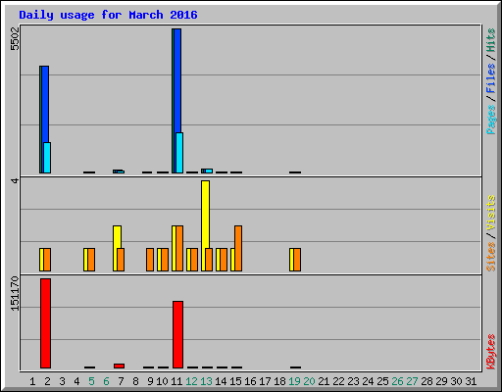Click the 5502 axis maximum label

pyautogui.click(x=15, y=39)
